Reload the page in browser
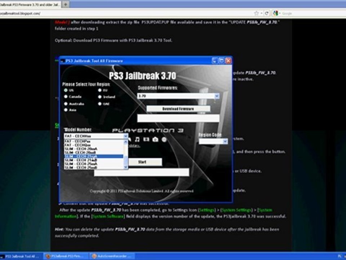The image size is (346, 260). (x=266, y=13)
